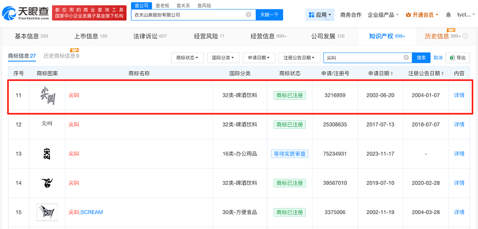Open the 国际分类 filter dropdown
The height and width of the screenshot is (229, 478).
[224, 58]
